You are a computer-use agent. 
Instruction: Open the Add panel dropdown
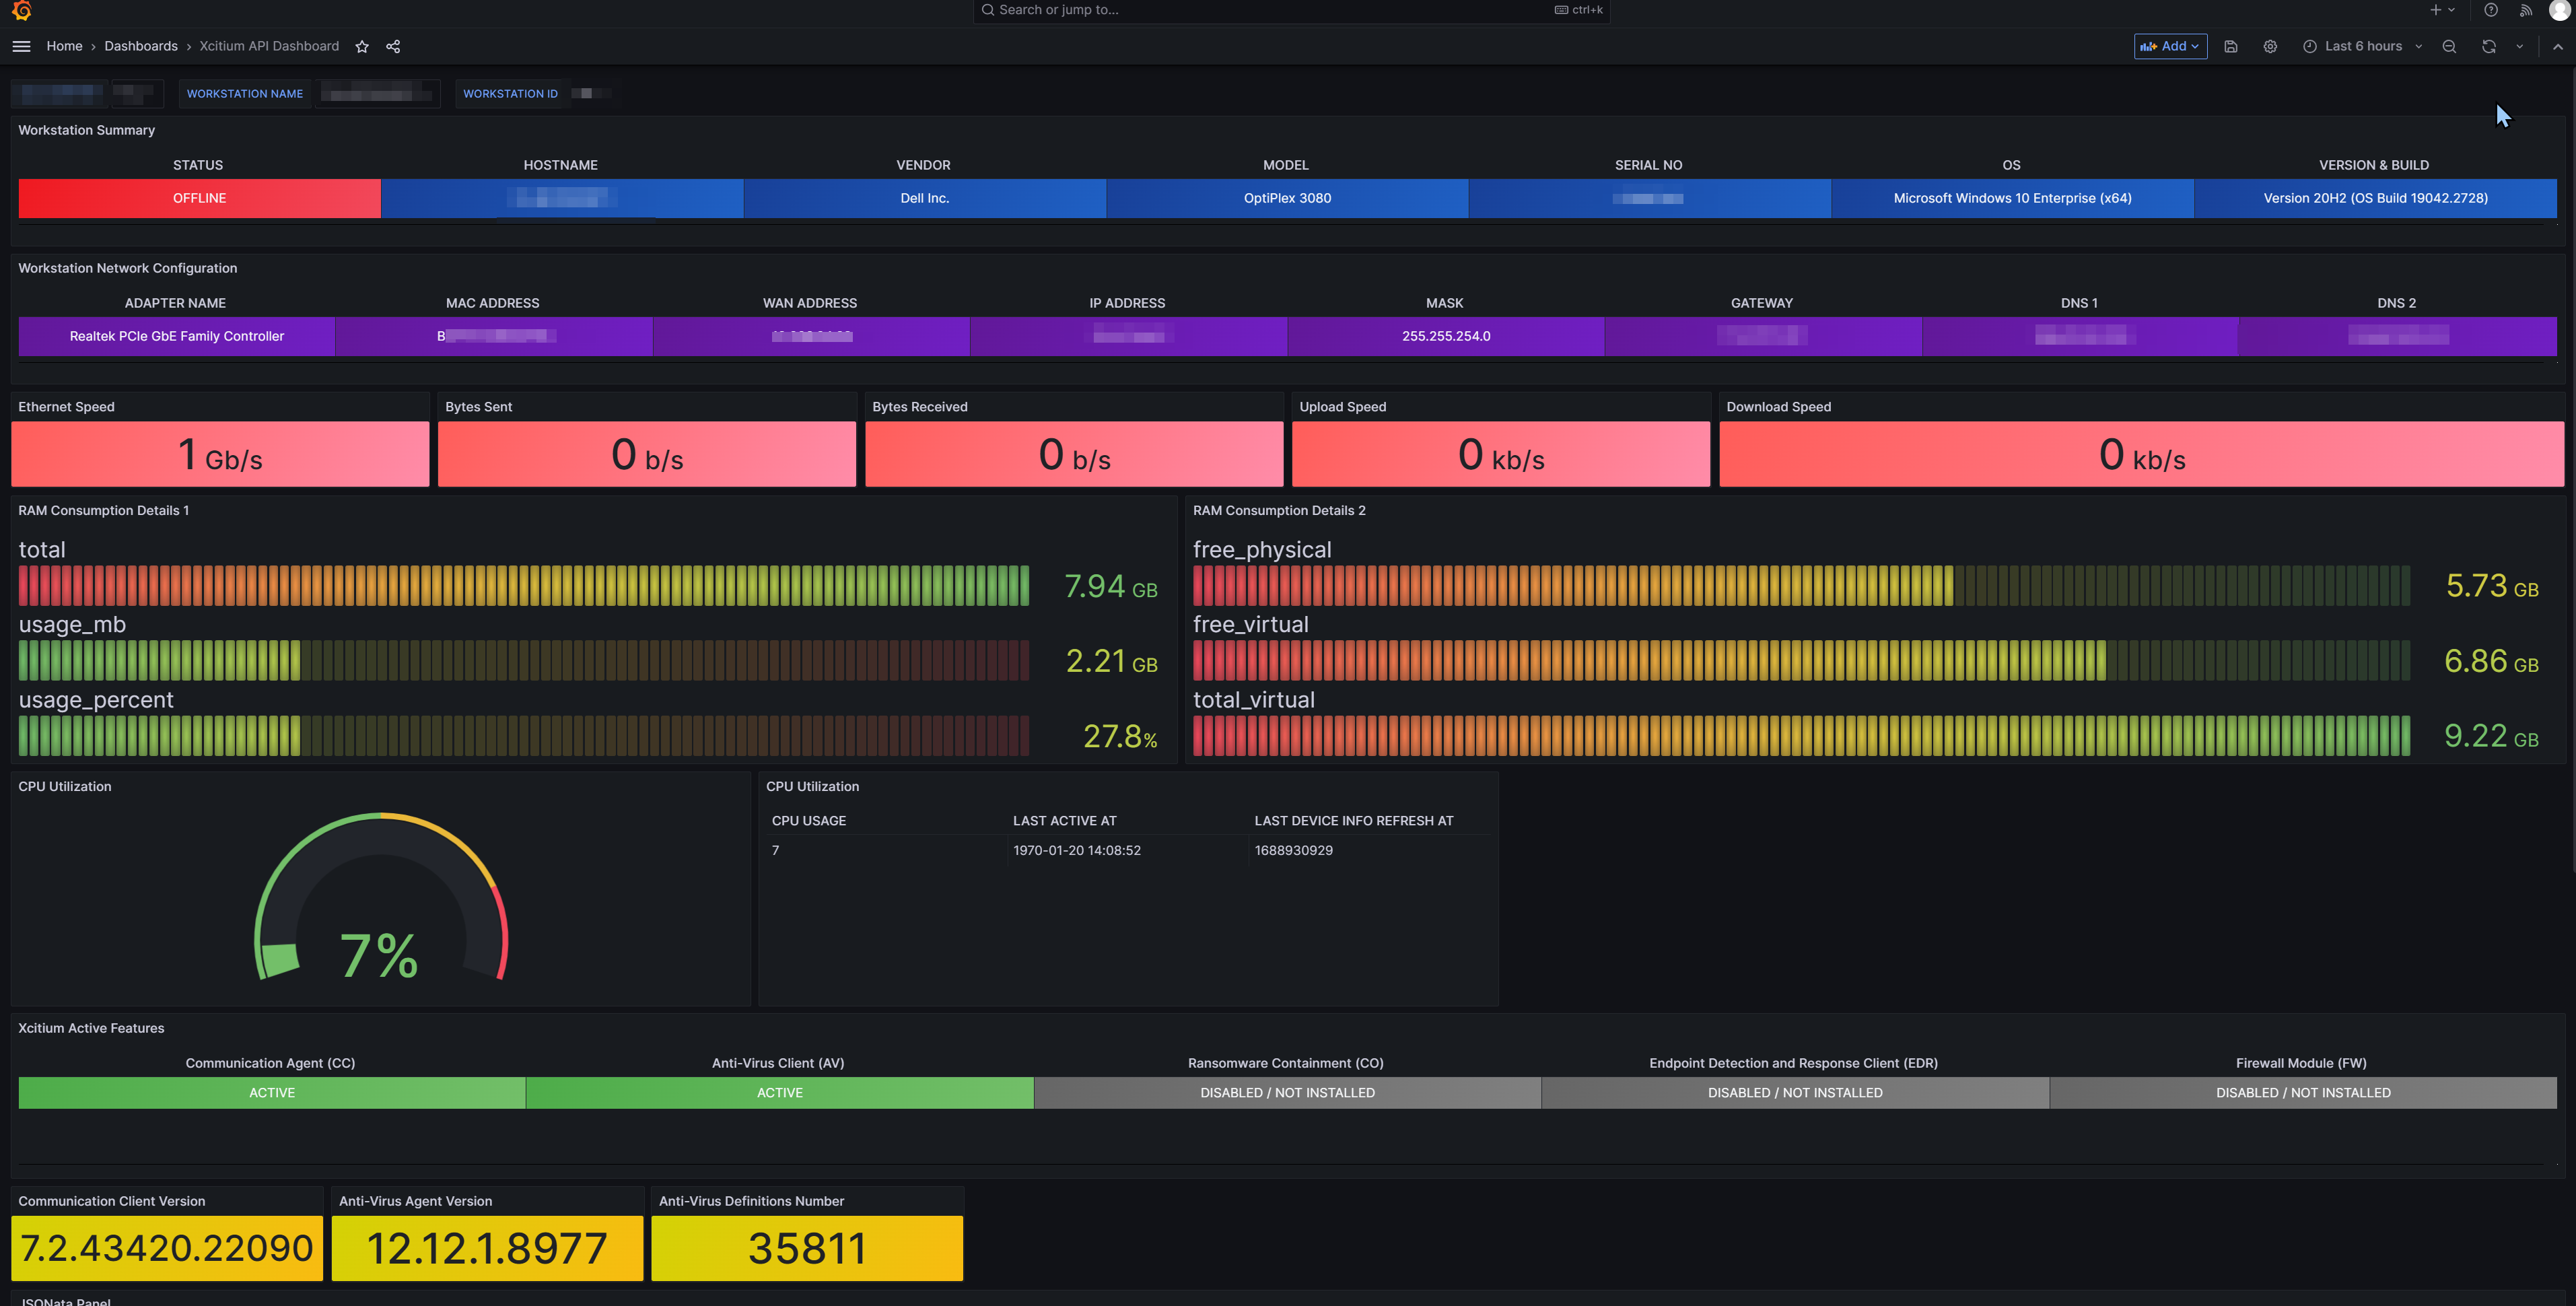click(2170, 46)
